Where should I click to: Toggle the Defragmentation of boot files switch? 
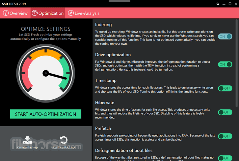coord(225,158)
